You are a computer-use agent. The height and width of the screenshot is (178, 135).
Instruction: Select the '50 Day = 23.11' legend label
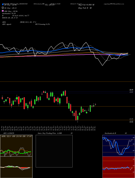click(x=10, y=8)
